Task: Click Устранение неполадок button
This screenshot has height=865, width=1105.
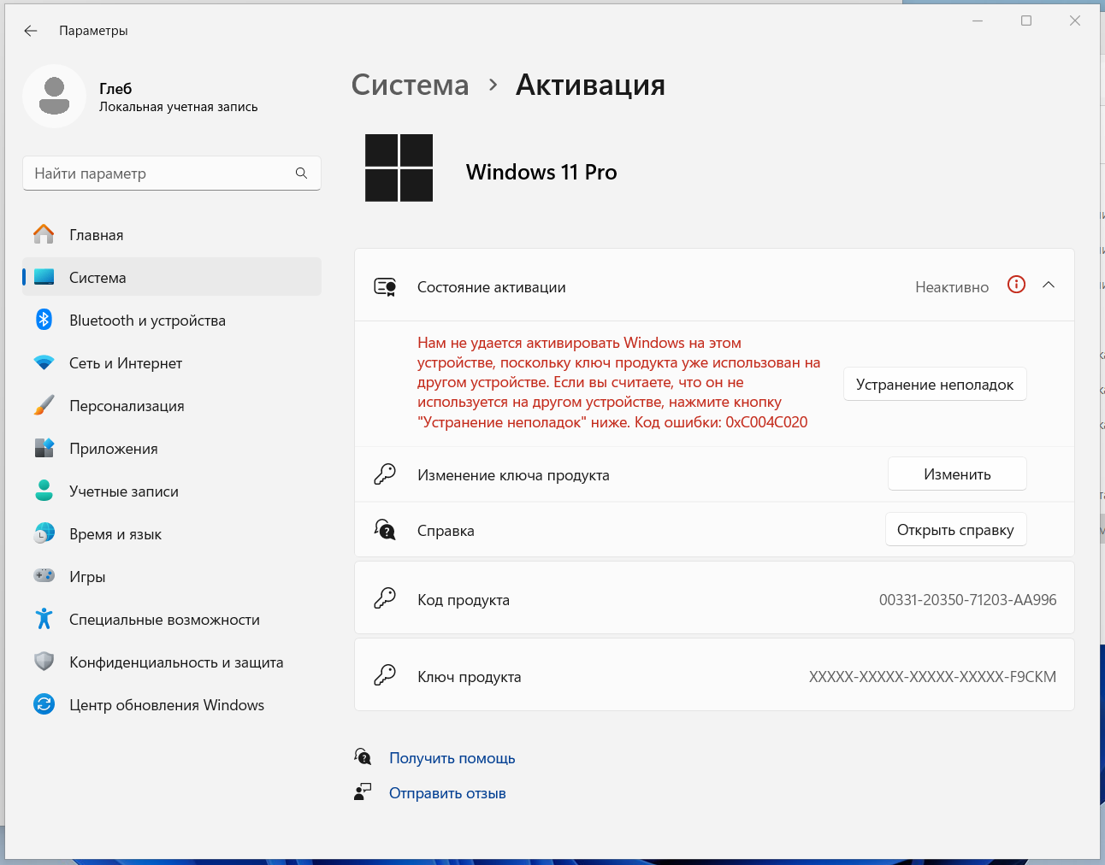Action: coord(935,384)
